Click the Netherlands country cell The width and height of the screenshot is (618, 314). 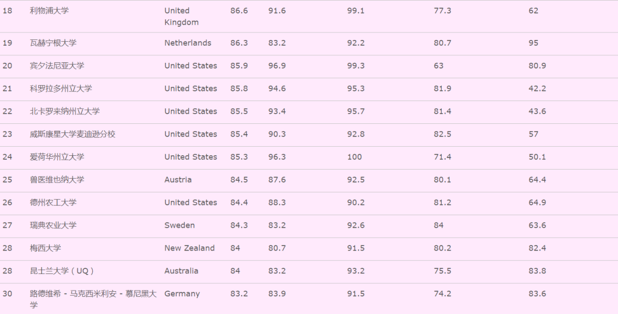click(x=188, y=43)
